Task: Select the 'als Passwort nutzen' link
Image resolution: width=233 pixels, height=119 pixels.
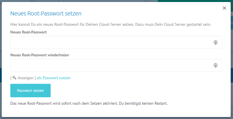Action: [x=54, y=78]
